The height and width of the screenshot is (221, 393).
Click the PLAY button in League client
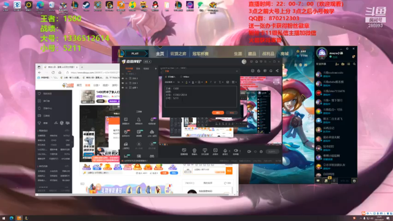(135, 53)
